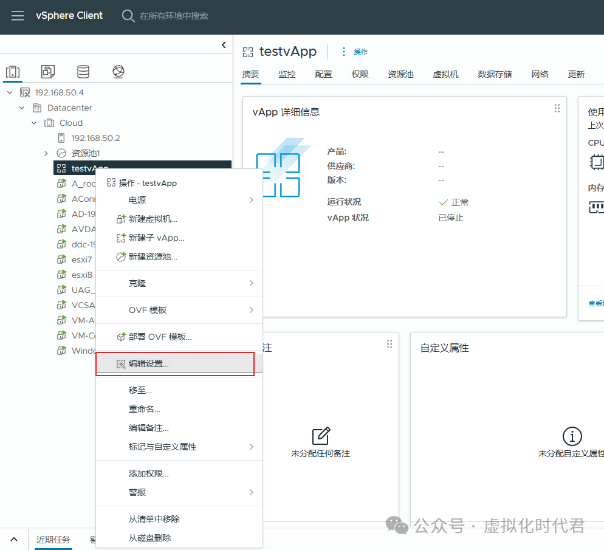Choose 部署 OVF 模板 entry
This screenshot has width=604, height=550.
tap(179, 337)
